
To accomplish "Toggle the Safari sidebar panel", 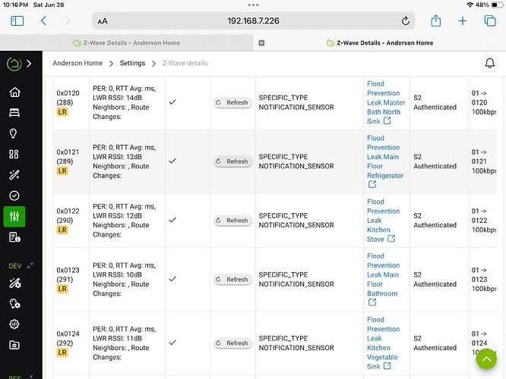I will click(x=17, y=21).
